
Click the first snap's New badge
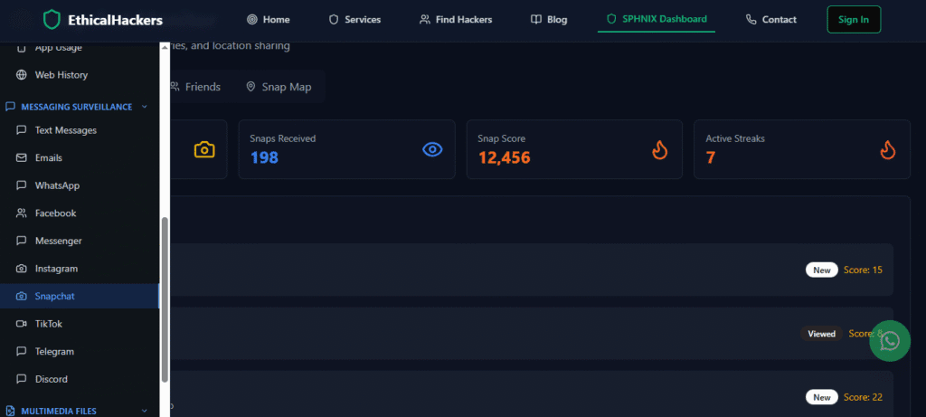coord(821,270)
